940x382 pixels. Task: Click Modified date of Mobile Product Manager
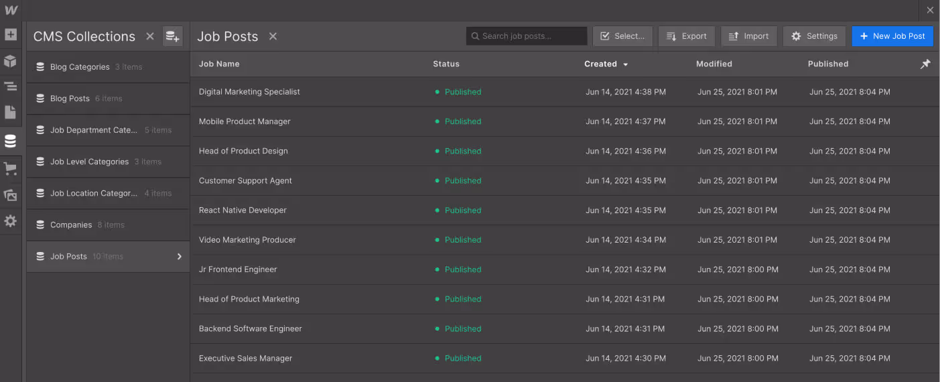coord(737,121)
